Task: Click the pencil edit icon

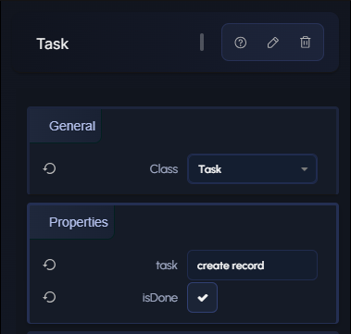Action: pos(273,43)
